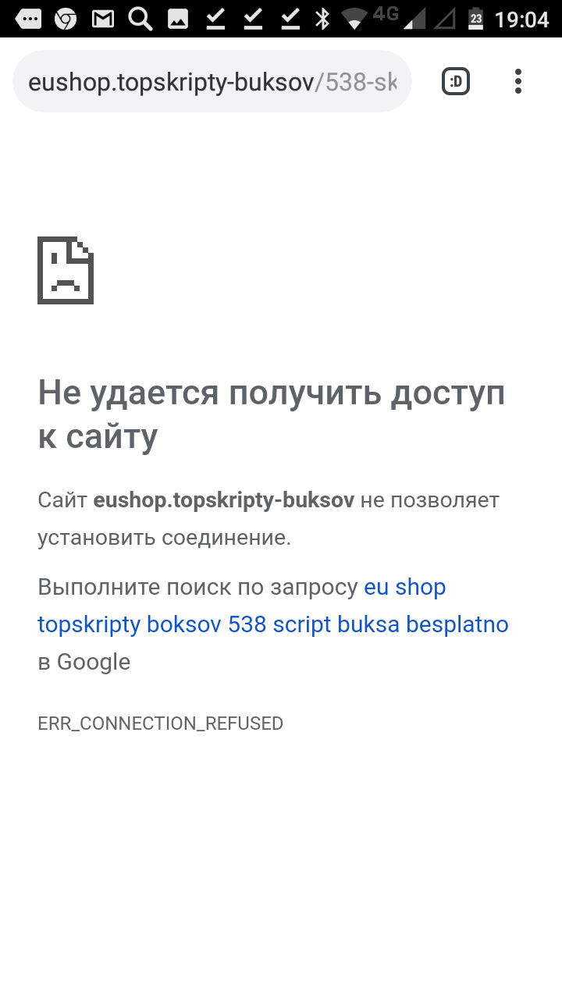Tap the Gmail notification icon
The width and height of the screenshot is (562, 999).
[x=102, y=18]
